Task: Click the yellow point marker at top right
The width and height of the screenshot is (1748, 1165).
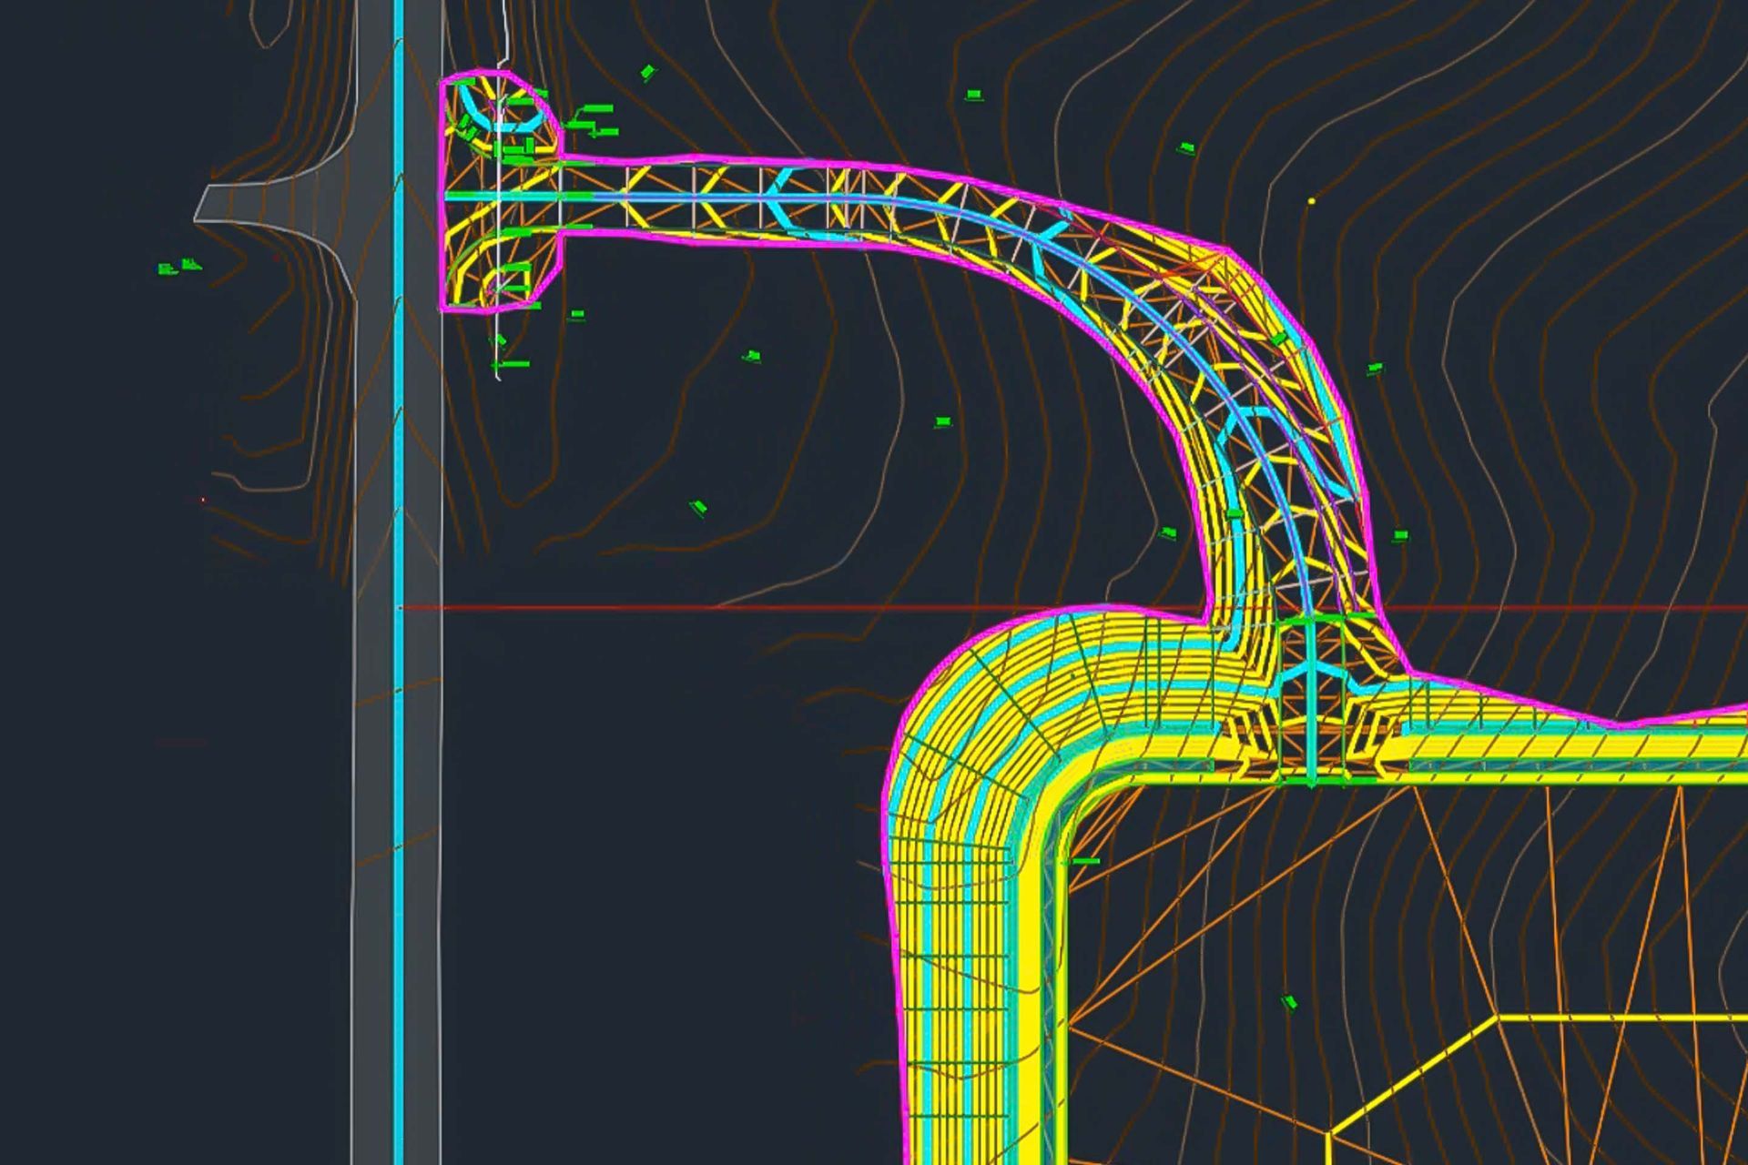Action: click(x=1311, y=199)
